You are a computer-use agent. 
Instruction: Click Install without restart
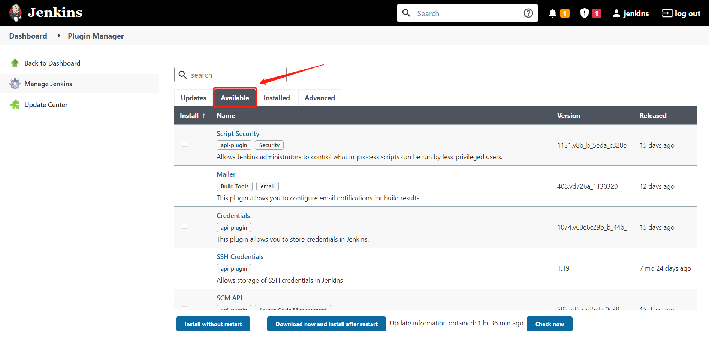coord(213,324)
